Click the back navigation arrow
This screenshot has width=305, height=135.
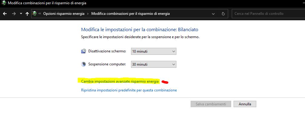(x=5, y=14)
